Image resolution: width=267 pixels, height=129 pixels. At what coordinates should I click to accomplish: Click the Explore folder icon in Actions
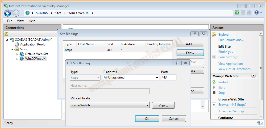pos(214,35)
